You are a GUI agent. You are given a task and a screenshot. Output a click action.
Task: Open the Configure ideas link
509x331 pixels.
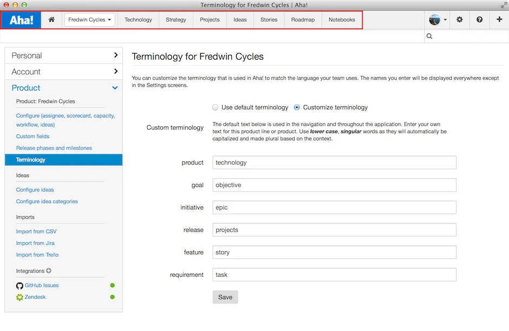(x=35, y=190)
